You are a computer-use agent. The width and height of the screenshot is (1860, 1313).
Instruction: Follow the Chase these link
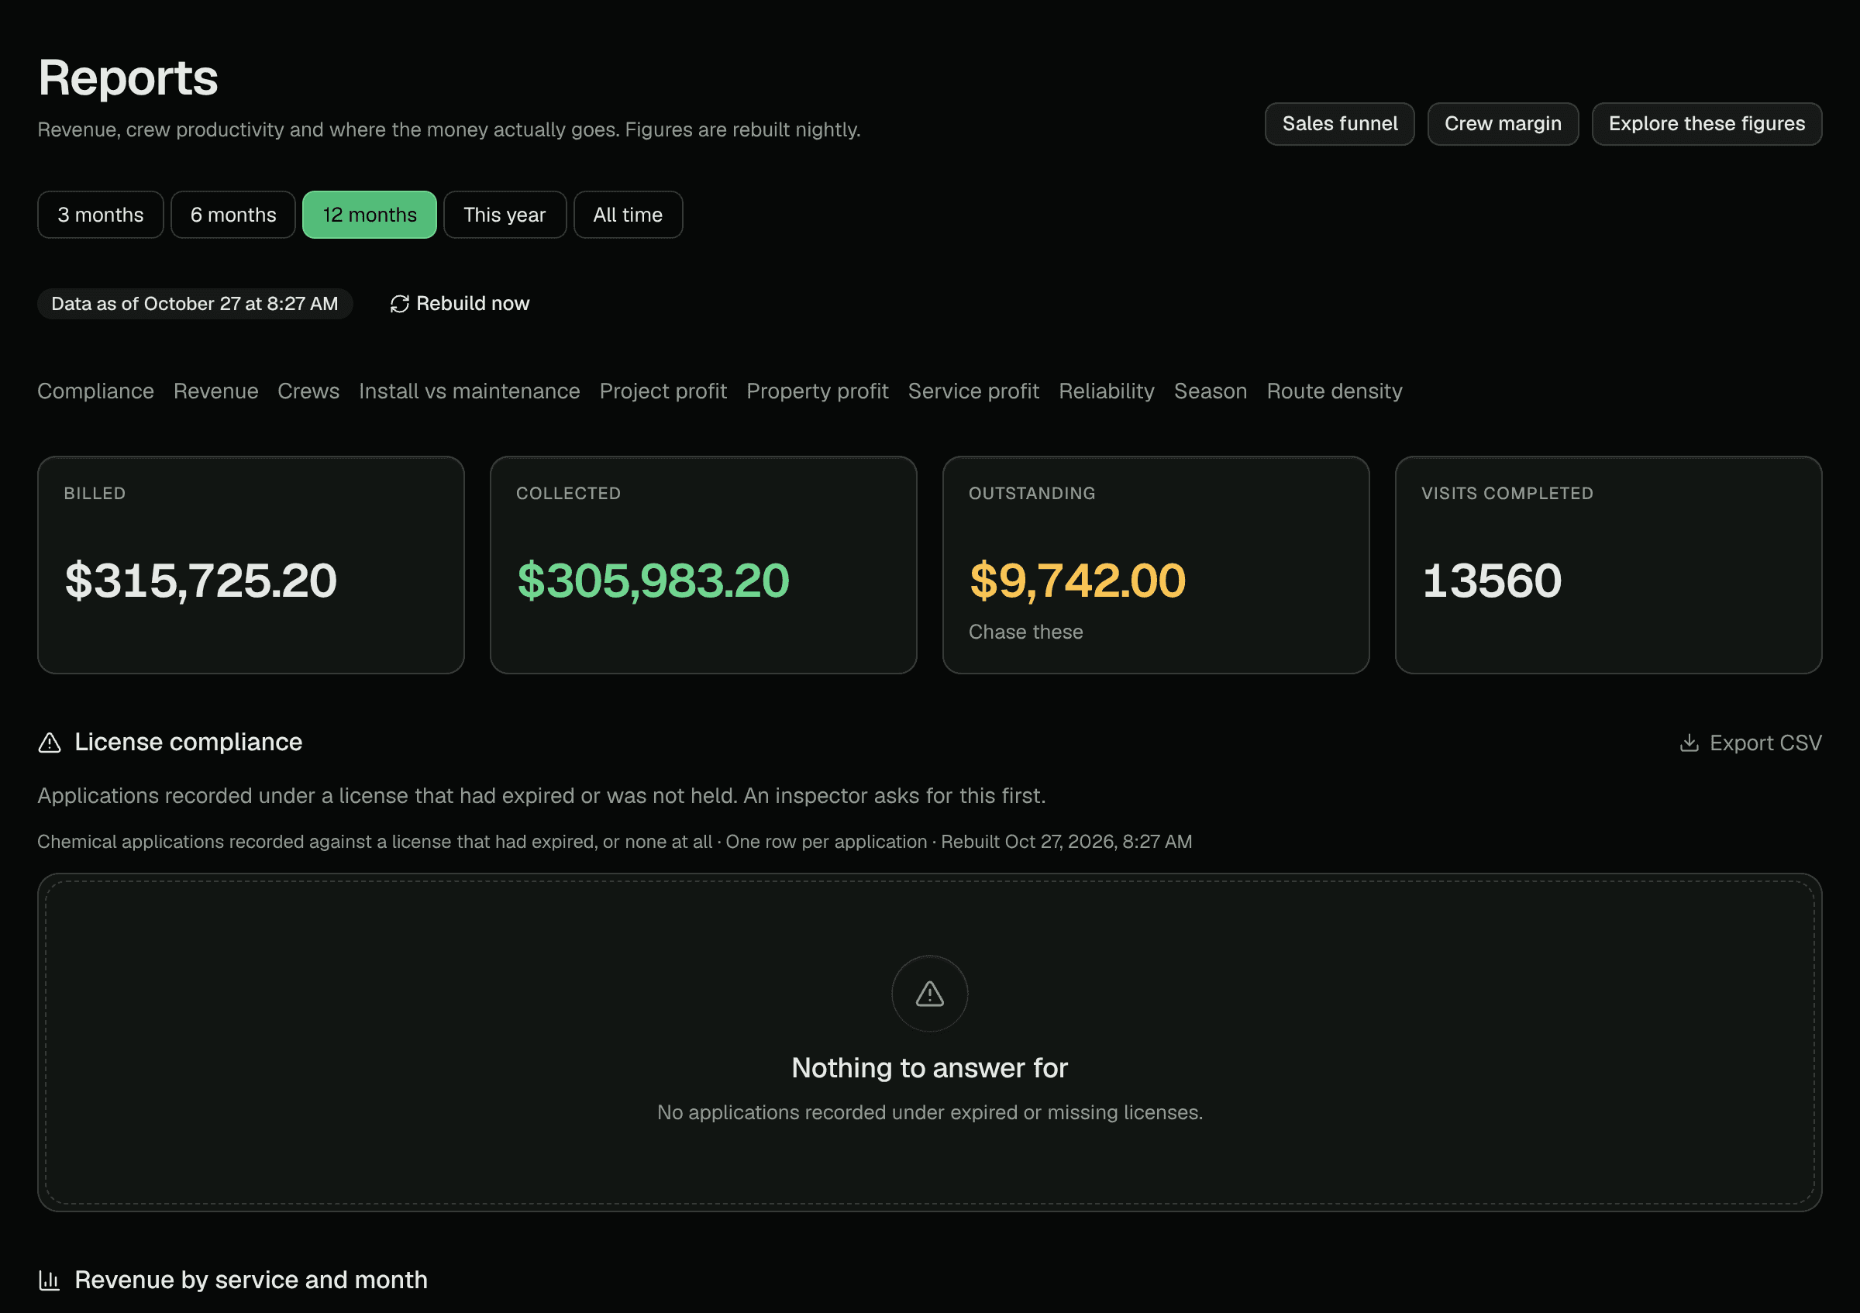[1025, 632]
